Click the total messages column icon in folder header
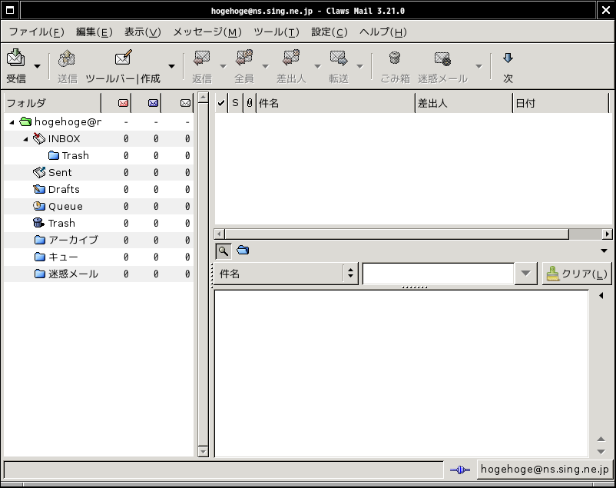 (x=185, y=103)
